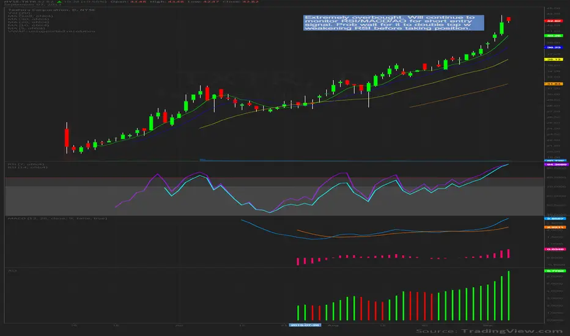Click the Sep label on time axis
Viewport: 570px width, 336px height.
click(x=487, y=325)
